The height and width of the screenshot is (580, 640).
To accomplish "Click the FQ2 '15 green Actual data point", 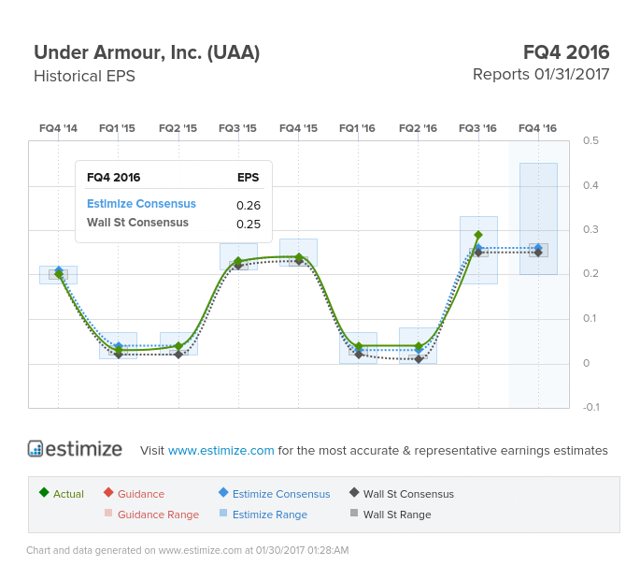I will (x=178, y=346).
